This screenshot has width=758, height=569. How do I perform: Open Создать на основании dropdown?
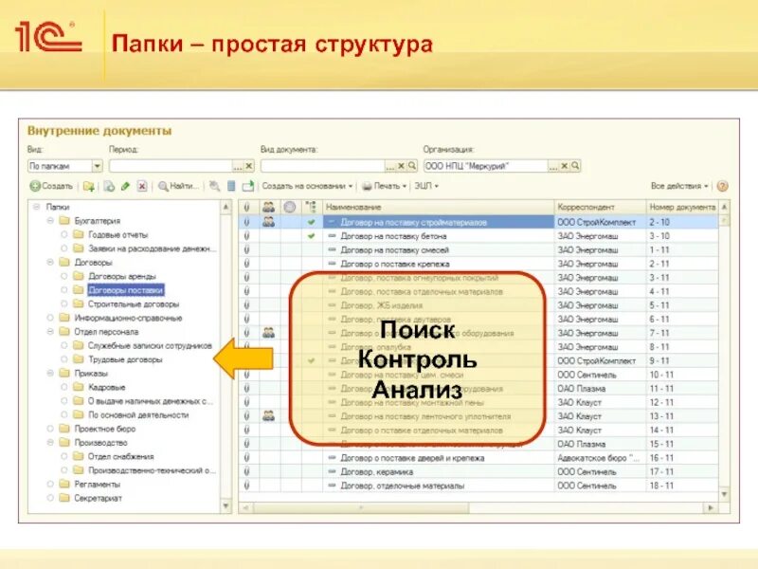[x=307, y=186]
